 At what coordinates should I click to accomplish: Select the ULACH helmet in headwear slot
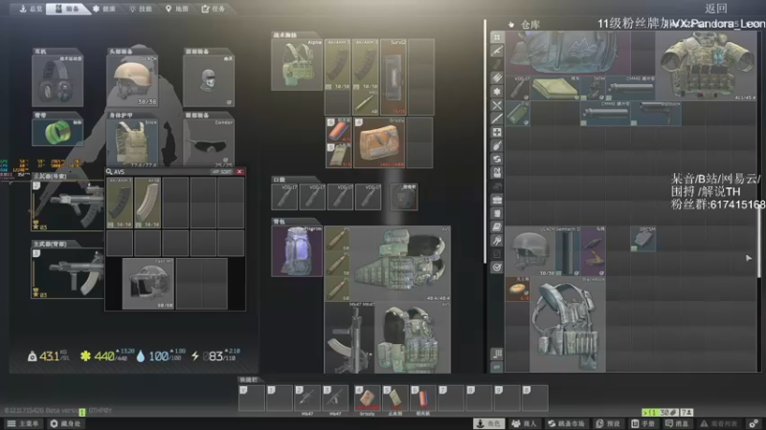[x=132, y=80]
